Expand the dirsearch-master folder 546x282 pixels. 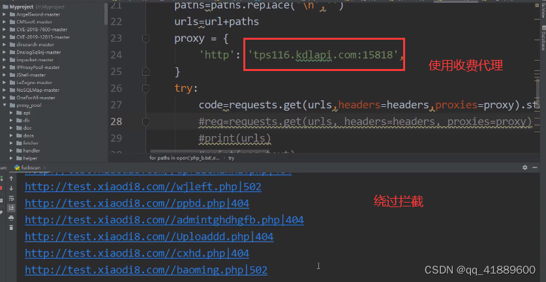[5, 44]
